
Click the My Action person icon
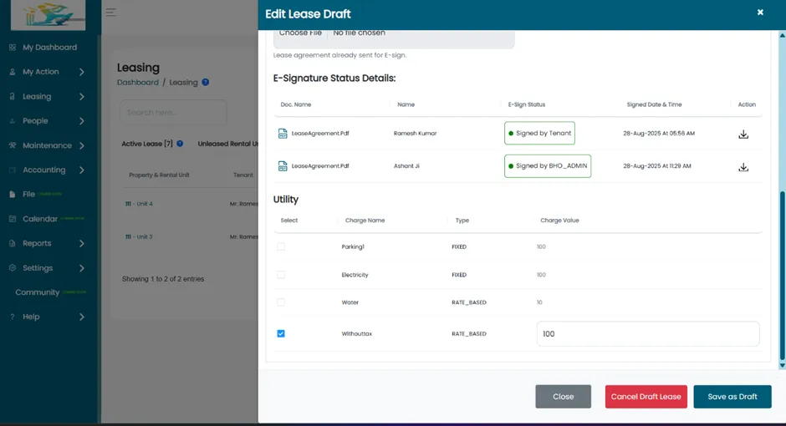click(12, 72)
